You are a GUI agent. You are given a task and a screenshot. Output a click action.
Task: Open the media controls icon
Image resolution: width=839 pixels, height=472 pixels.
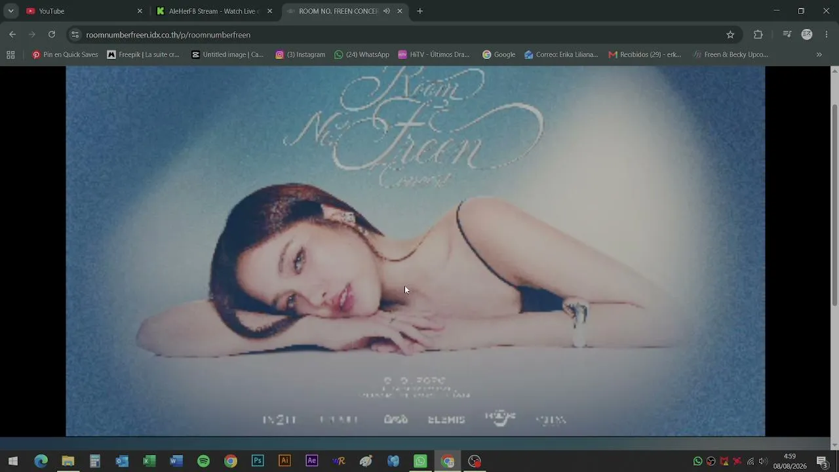[787, 35]
